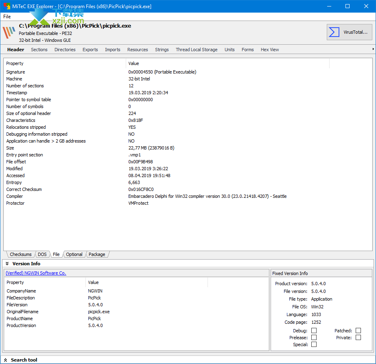Open the File menu
376x364 pixels.
point(7,17)
